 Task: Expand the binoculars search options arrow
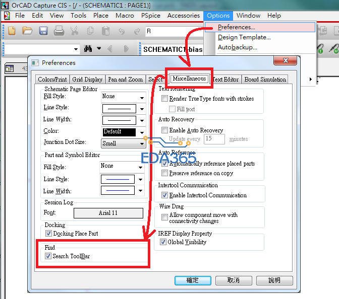pos(99,48)
